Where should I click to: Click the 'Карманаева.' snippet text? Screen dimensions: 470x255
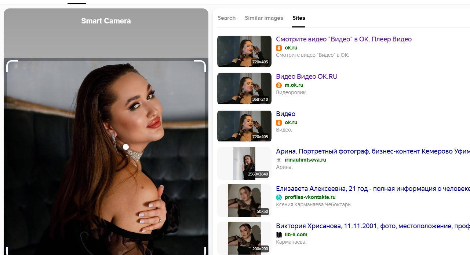(291, 242)
